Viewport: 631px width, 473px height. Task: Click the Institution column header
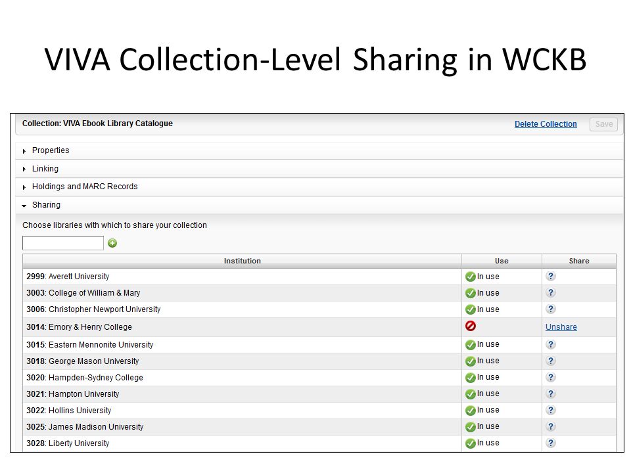(x=243, y=261)
